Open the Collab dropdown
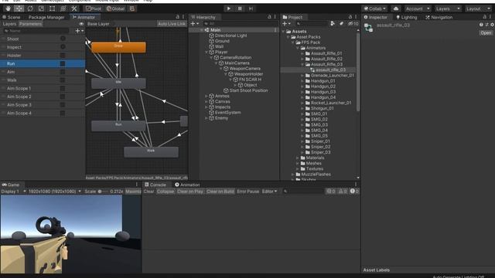The height and width of the screenshot is (278, 495). point(374,8)
